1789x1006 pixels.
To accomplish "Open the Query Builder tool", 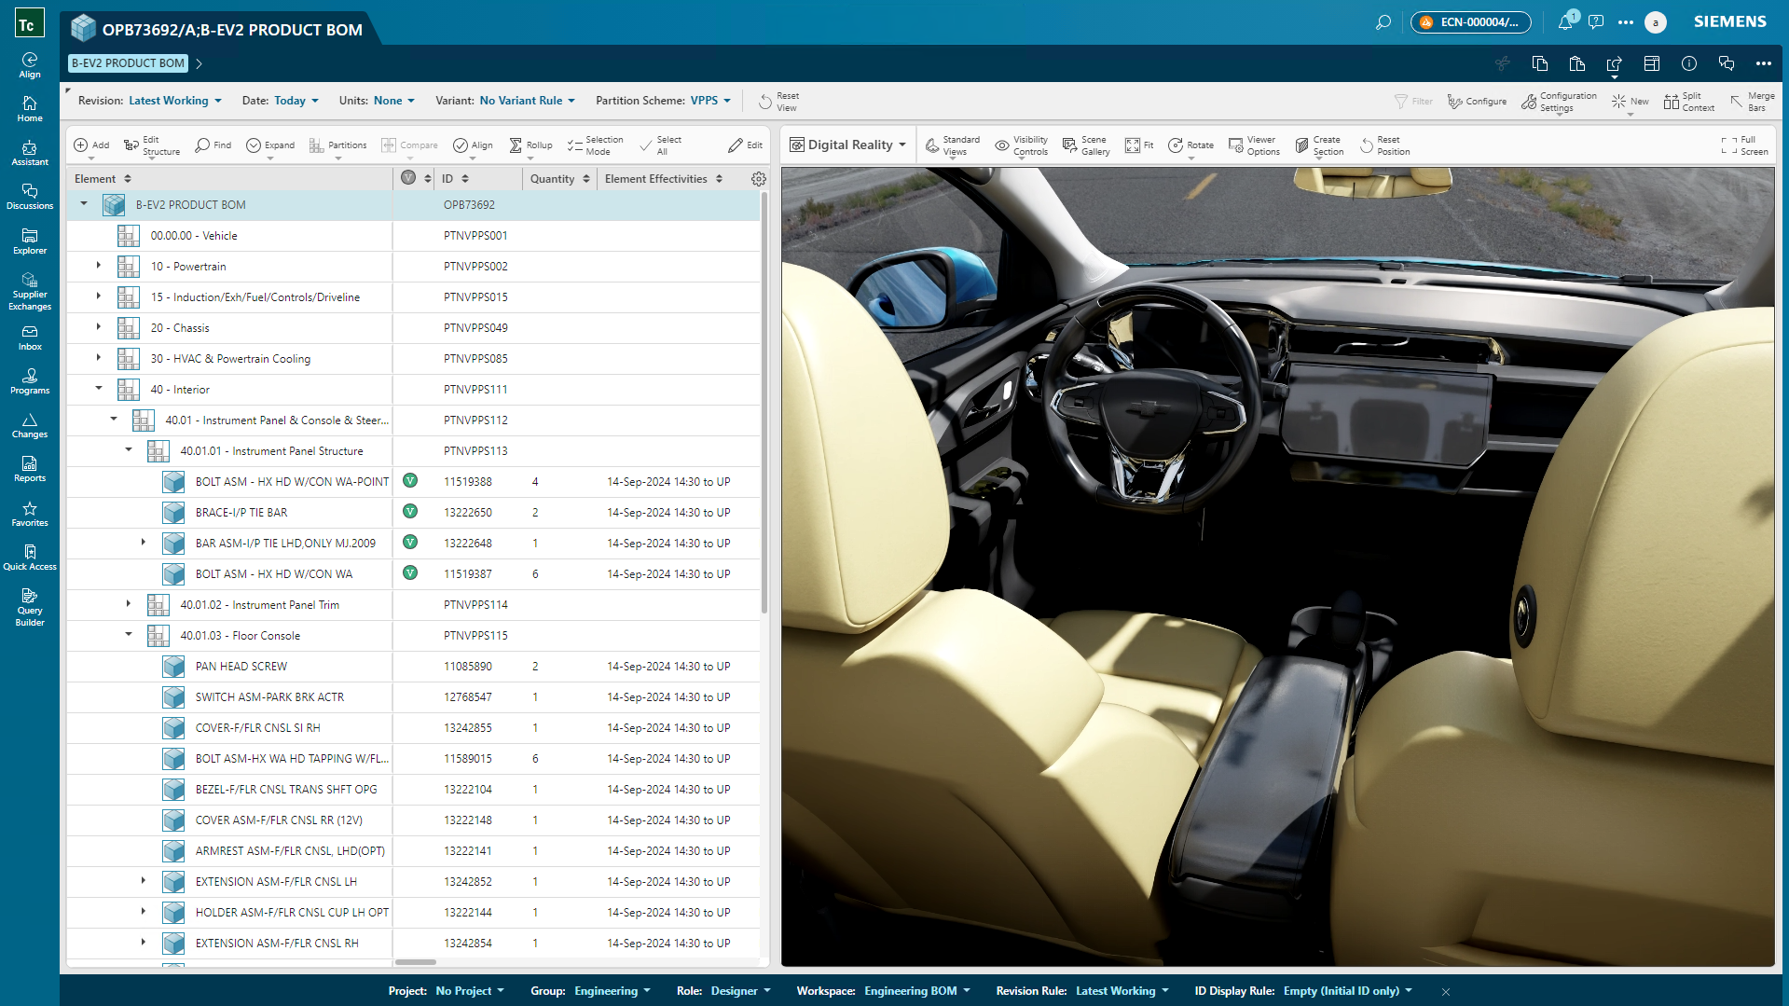I will tap(30, 607).
